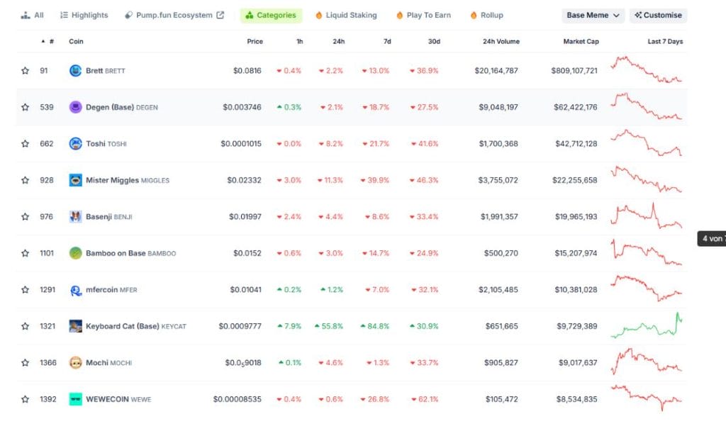Viewport: 726px width, 431px height.
Task: Open the Rollup tab
Action: click(x=486, y=16)
